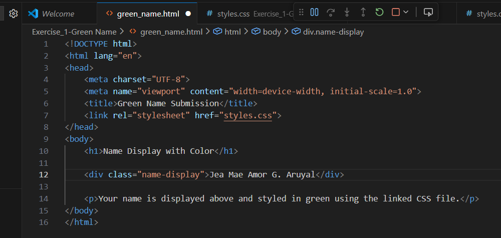Click the debug Step Out icon

363,12
